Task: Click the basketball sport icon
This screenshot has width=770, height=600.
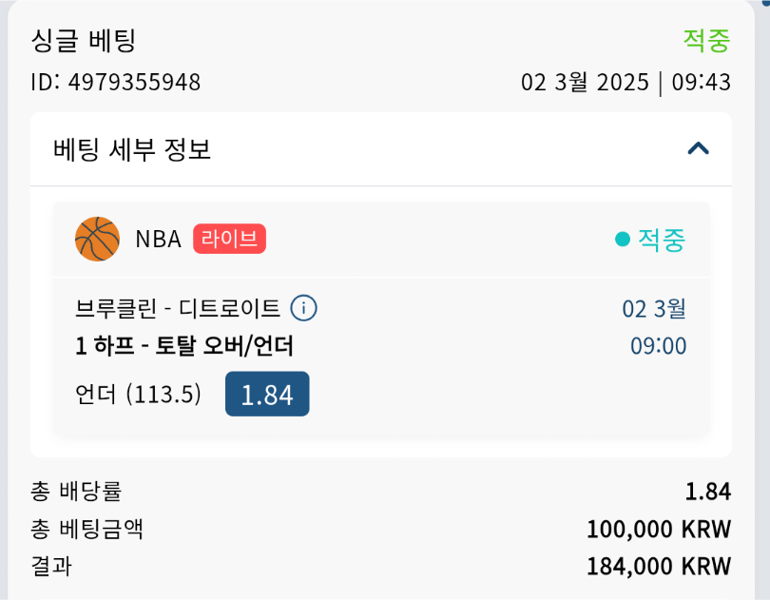Action: click(x=97, y=239)
